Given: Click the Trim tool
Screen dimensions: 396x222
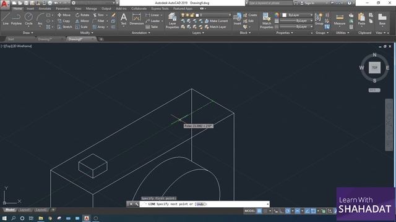Looking at the screenshot, I should 98,15.
